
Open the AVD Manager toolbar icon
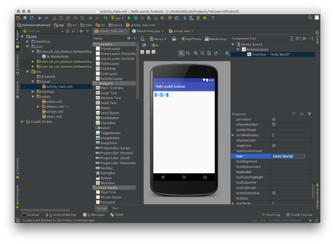(191, 18)
